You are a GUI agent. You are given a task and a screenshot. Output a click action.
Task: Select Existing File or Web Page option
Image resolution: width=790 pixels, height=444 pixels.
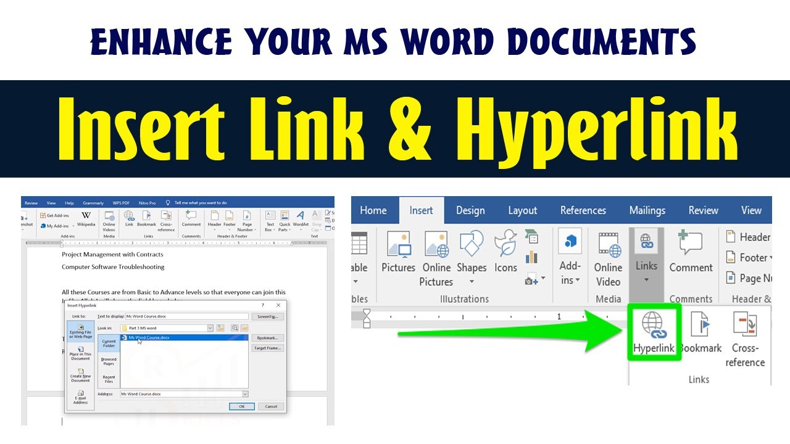point(80,331)
